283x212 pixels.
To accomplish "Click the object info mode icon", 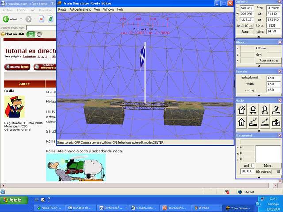I will click(242, 122).
